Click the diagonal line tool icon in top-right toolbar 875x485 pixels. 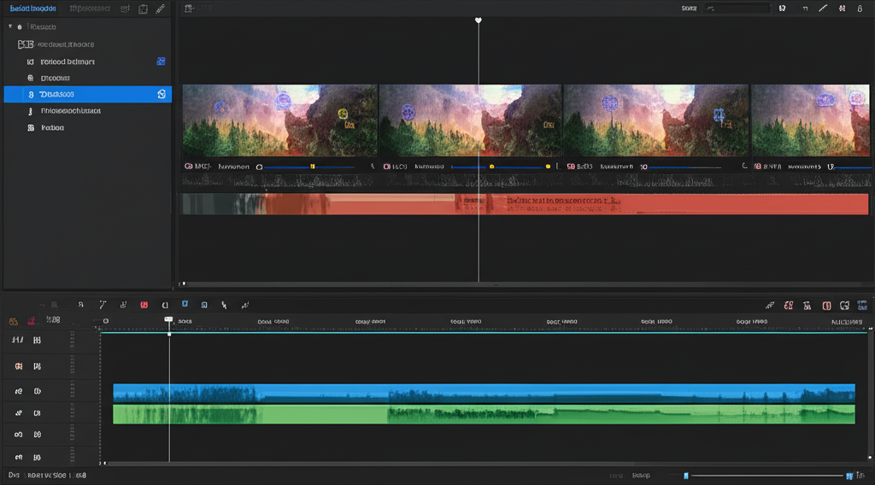(823, 8)
